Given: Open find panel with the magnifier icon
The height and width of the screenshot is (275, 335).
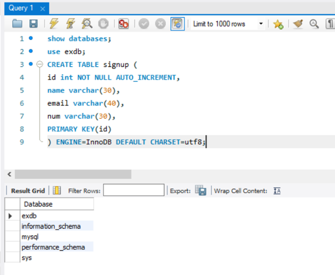Looking at the screenshot, I should (x=314, y=24).
